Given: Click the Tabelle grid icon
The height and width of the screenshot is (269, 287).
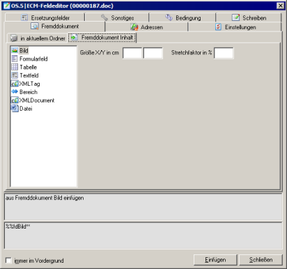Looking at the screenshot, I should (x=15, y=67).
